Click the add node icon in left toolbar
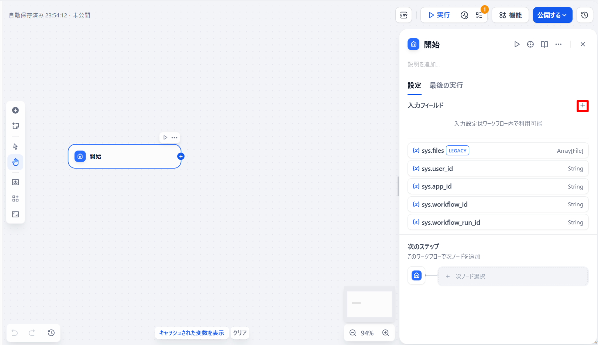This screenshot has width=598, height=345. pyautogui.click(x=16, y=110)
